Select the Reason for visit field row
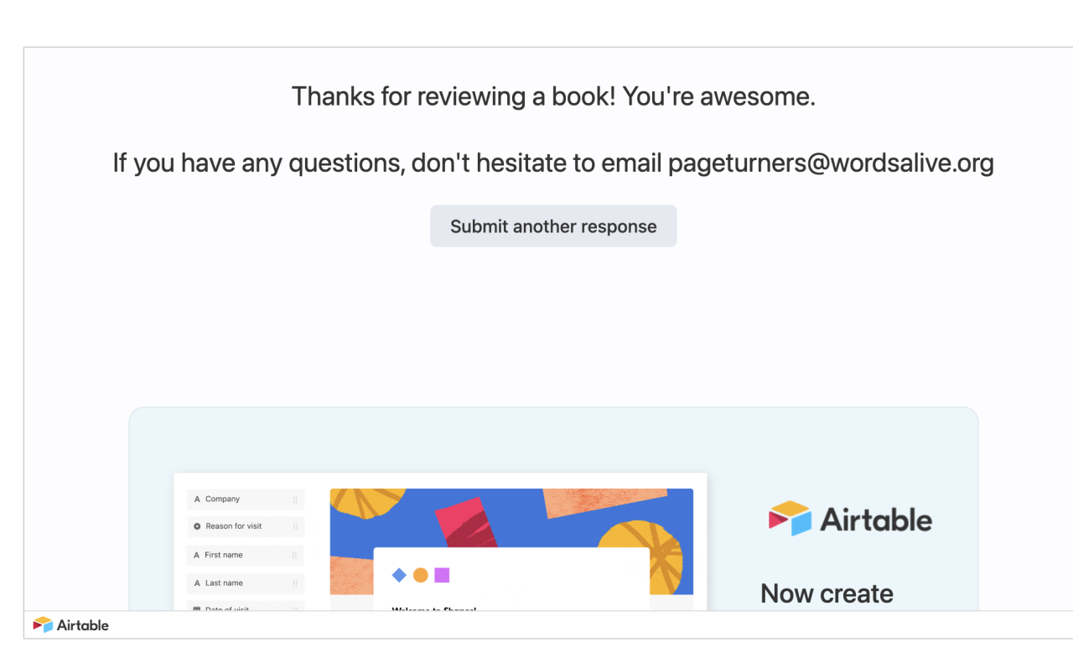 (246, 526)
